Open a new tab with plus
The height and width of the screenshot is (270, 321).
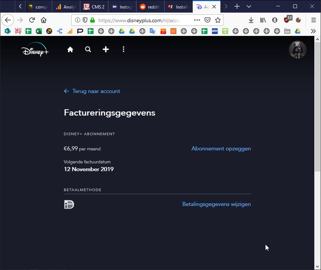click(x=237, y=7)
